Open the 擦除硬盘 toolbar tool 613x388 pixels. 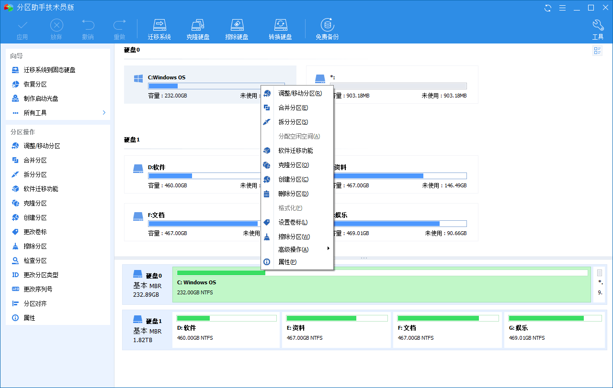pos(237,29)
